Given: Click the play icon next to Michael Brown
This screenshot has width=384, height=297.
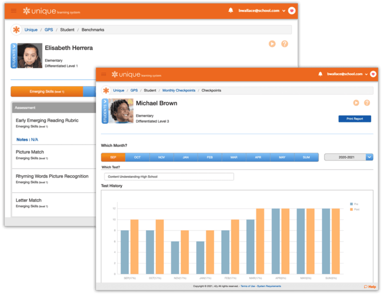Looking at the screenshot, I should [356, 102].
